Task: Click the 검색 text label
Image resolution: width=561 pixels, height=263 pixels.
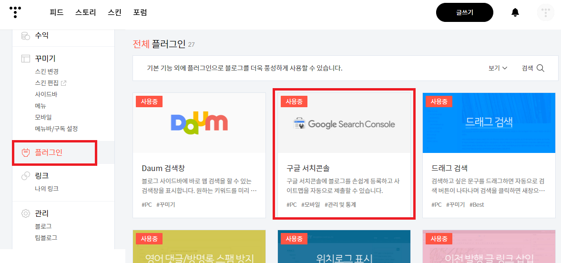Action: (527, 68)
